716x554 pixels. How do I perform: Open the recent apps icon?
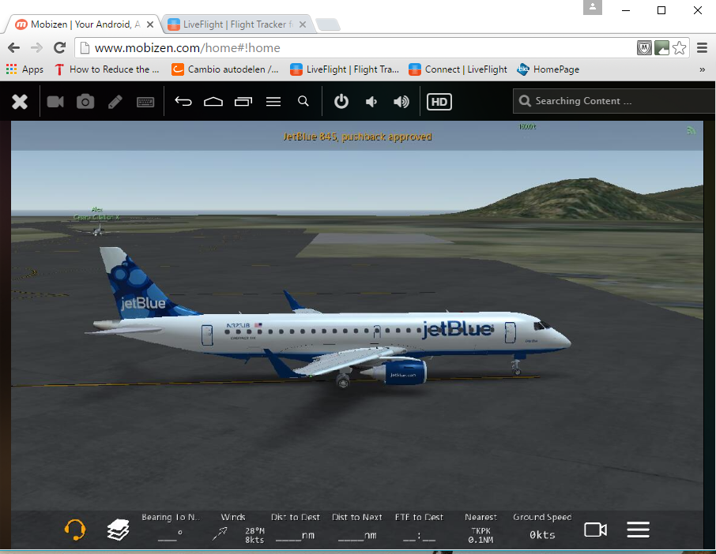(x=243, y=101)
